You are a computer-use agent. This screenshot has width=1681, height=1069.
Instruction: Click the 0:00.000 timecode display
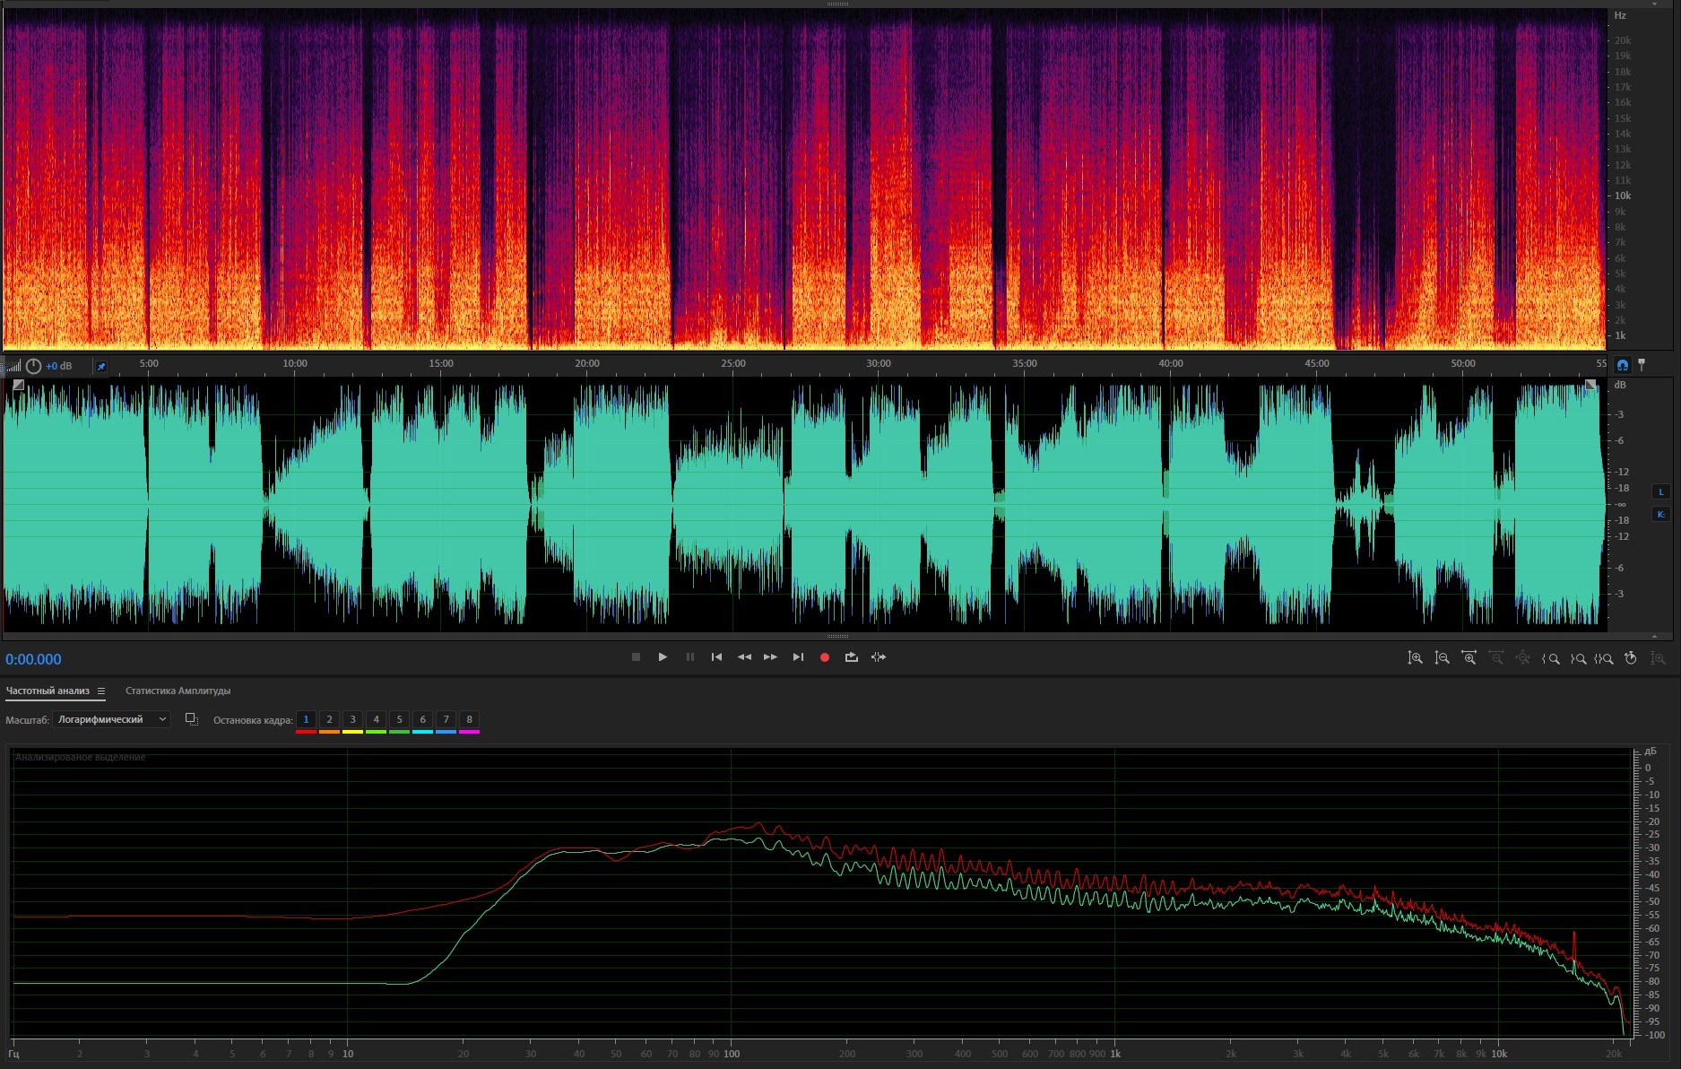tap(33, 659)
